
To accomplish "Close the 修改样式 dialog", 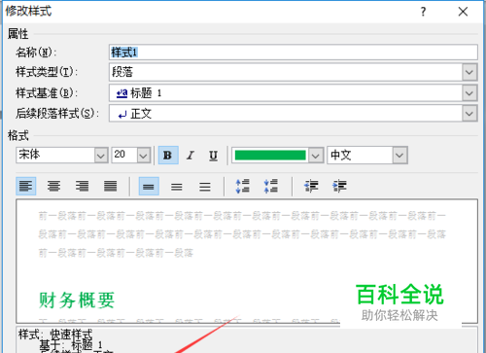I will (x=463, y=12).
